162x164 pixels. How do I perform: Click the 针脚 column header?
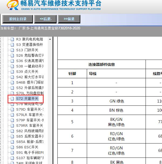(x=72, y=74)
